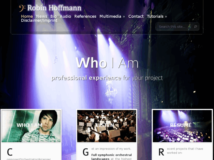Click the professional experience tagline
The height and width of the screenshot is (160, 214).
(x=107, y=78)
